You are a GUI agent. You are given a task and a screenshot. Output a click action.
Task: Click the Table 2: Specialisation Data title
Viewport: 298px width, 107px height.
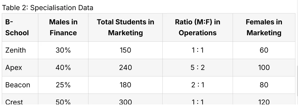pos(48,8)
